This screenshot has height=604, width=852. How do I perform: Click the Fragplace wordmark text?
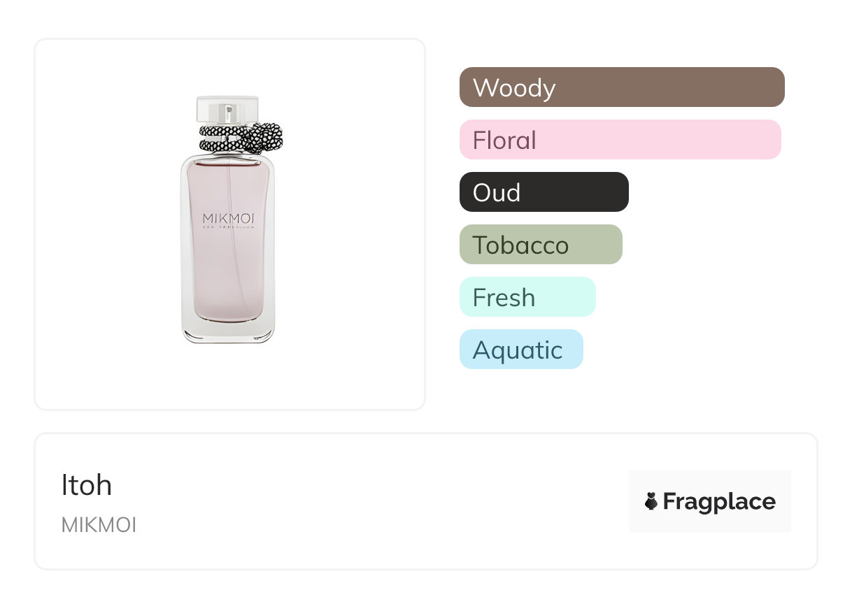tap(719, 502)
